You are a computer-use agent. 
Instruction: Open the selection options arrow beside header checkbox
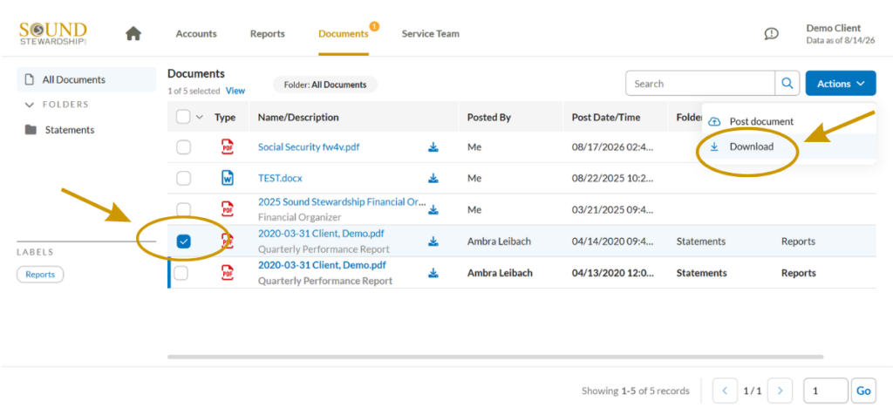(200, 117)
